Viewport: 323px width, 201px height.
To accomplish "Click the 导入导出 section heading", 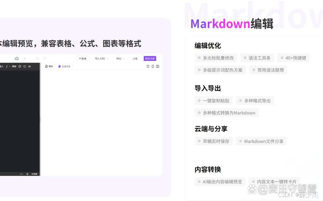I will tap(208, 88).
